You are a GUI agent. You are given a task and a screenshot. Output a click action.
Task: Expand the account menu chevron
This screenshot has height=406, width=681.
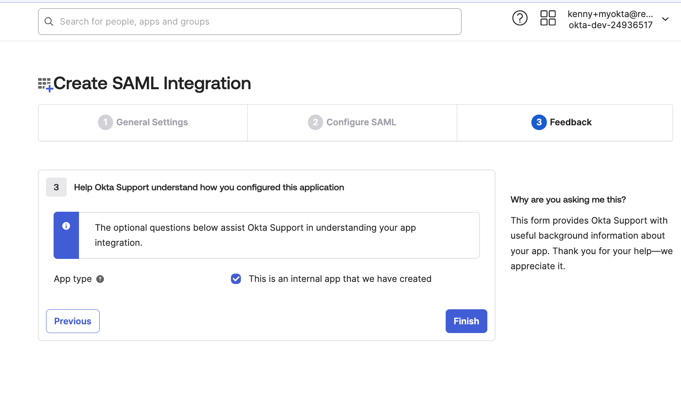point(665,19)
